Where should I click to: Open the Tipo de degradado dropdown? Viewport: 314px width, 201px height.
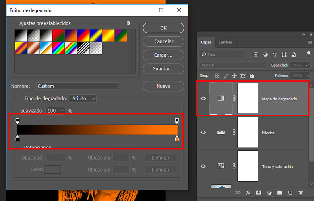pyautogui.click(x=83, y=98)
